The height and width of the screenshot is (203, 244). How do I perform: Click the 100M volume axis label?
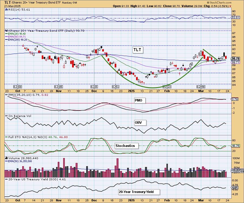point(236,158)
